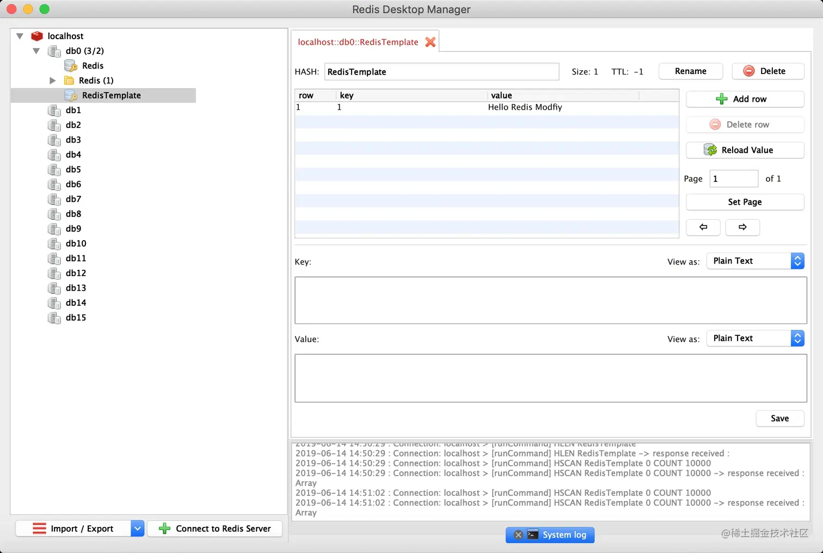Click the db0 database icon
The width and height of the screenshot is (823, 553).
[x=54, y=51]
